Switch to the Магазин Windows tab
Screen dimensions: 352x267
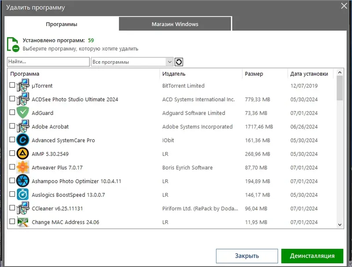click(x=174, y=23)
